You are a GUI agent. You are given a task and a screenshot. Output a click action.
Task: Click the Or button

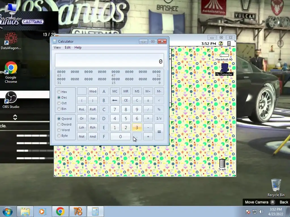[x=82, y=118]
